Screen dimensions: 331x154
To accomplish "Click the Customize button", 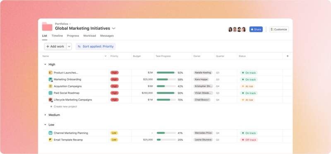I will point(279,29).
